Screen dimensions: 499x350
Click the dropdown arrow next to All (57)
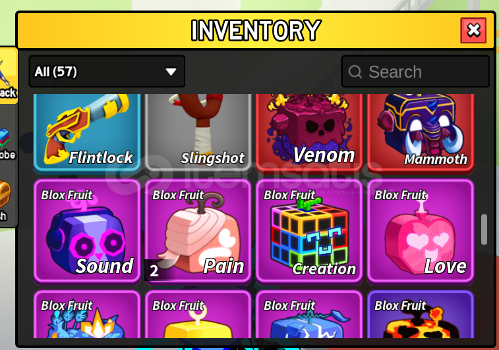click(x=171, y=72)
